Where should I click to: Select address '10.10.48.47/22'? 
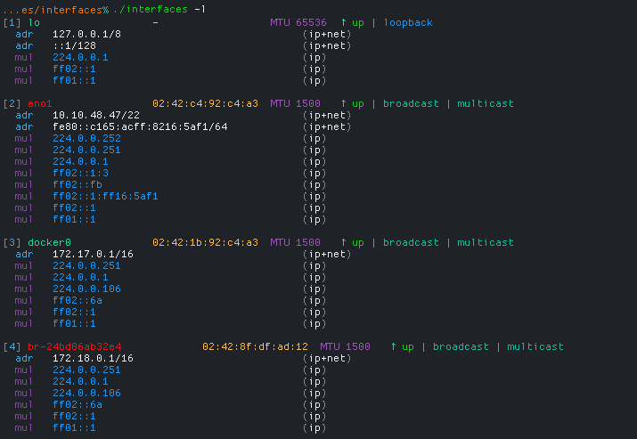pos(96,116)
